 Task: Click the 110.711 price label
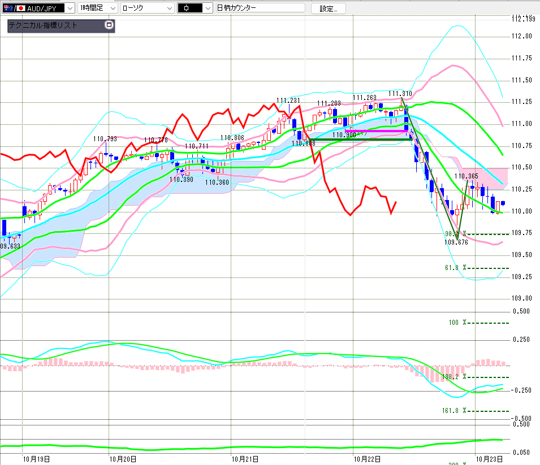pyautogui.click(x=197, y=146)
